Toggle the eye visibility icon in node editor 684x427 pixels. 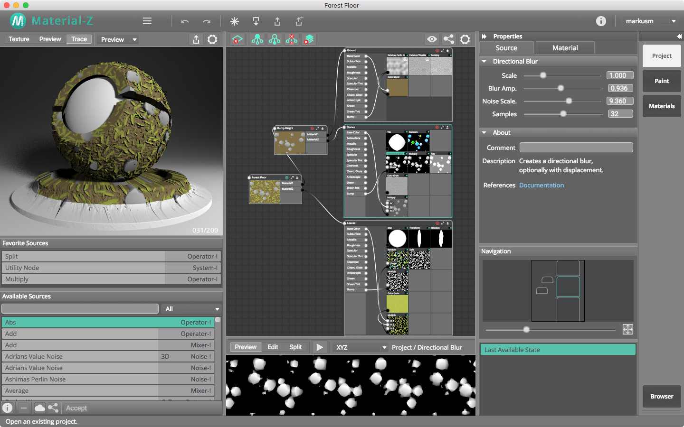[x=432, y=39]
